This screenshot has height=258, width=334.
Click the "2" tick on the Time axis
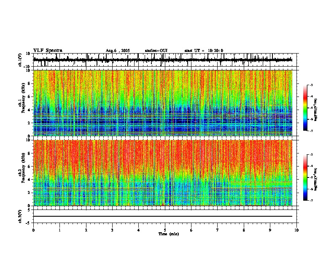point(86,230)
